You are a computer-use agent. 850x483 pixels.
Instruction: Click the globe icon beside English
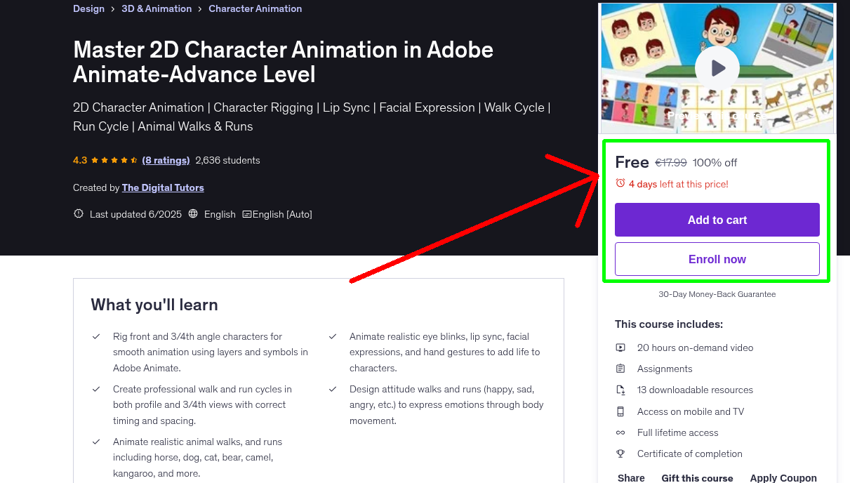pos(193,213)
